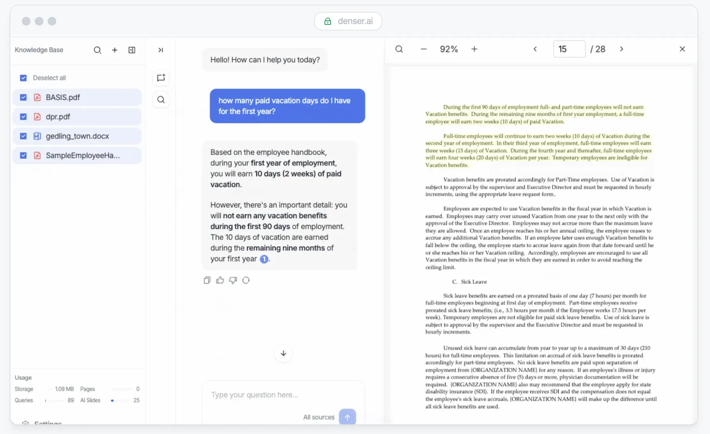Open the PDF search tool
The height and width of the screenshot is (434, 710).
[399, 49]
